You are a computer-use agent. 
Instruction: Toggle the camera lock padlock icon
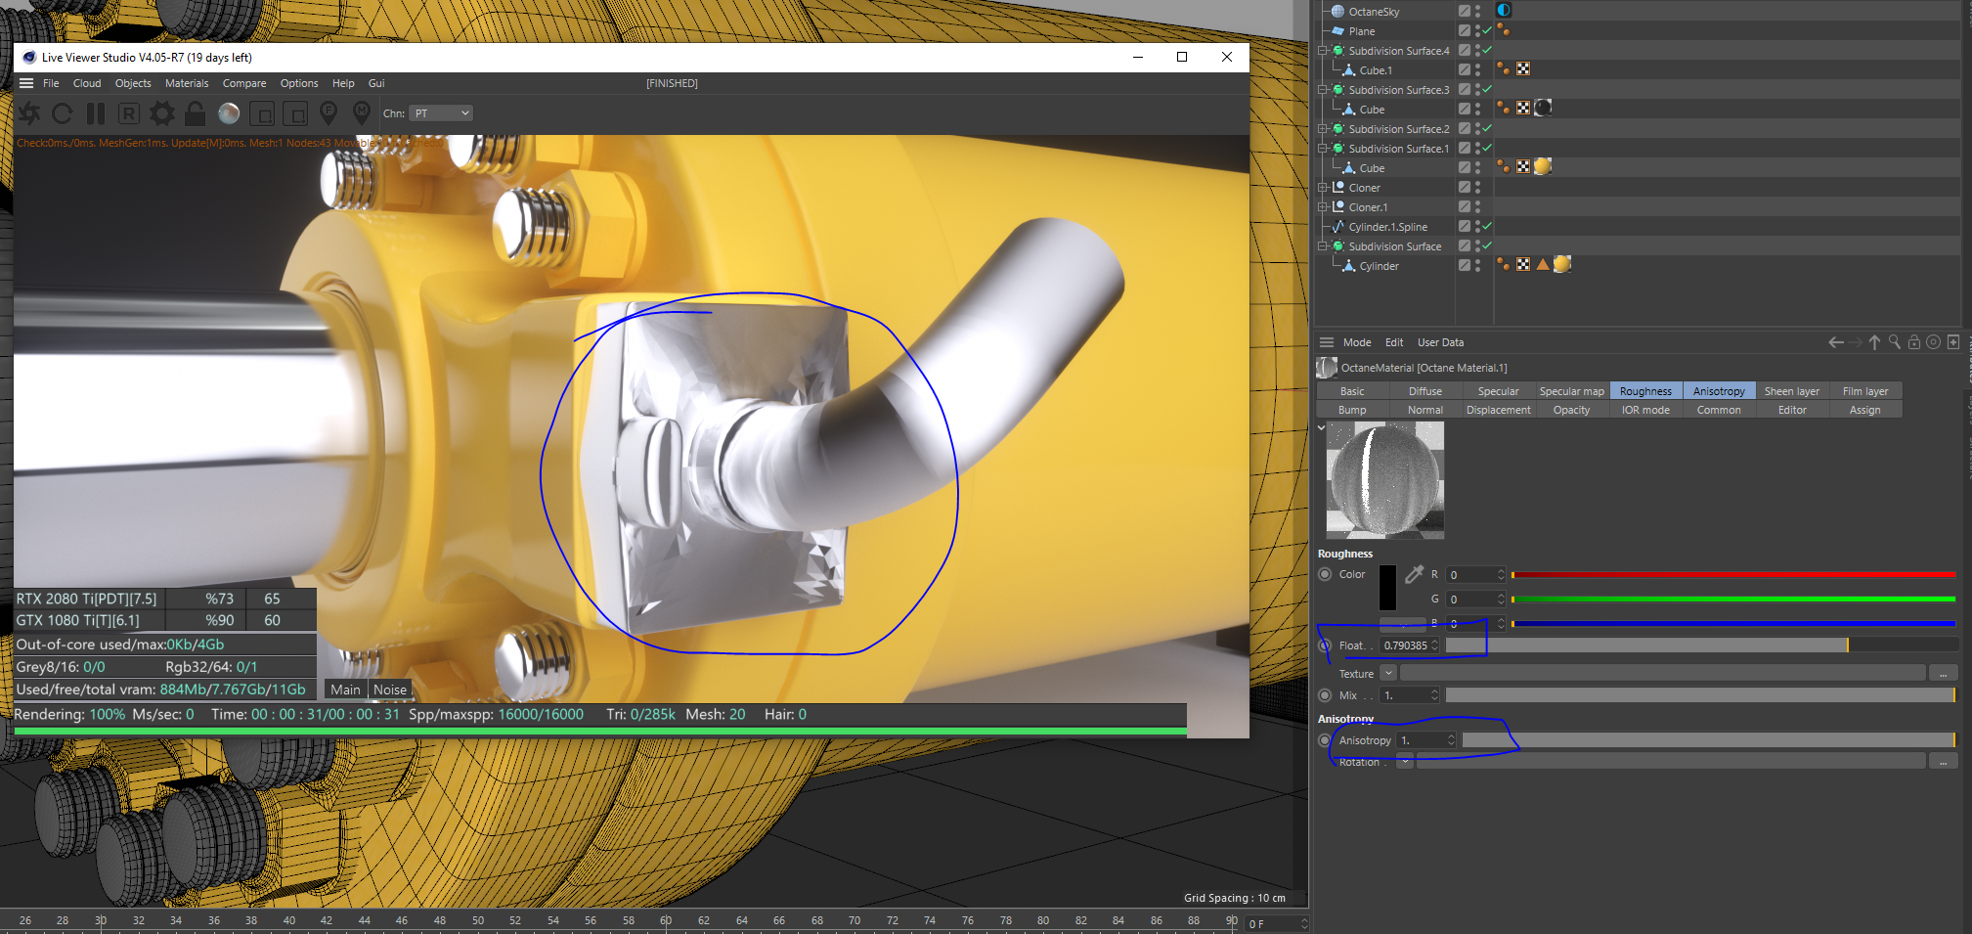click(x=196, y=113)
